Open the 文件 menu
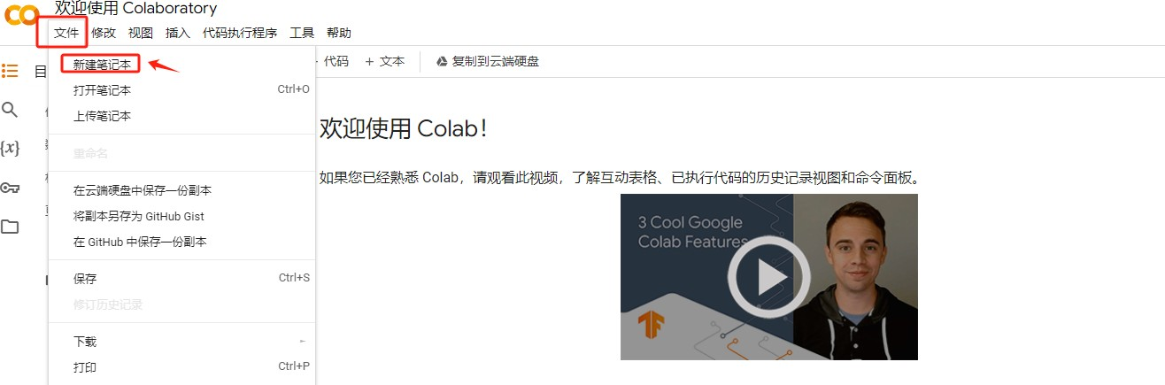 [66, 33]
